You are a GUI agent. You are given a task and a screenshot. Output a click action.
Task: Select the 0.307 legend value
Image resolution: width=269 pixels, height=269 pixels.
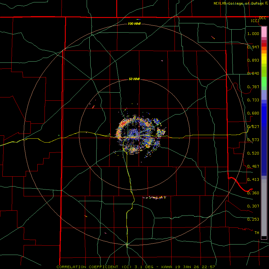coord(253,206)
